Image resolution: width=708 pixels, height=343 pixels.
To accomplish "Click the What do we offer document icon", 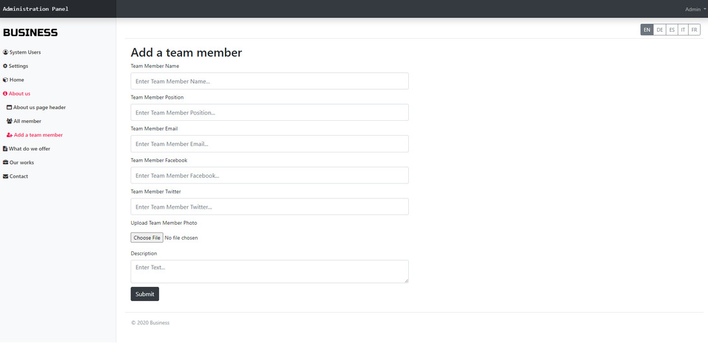I will 5,149.
